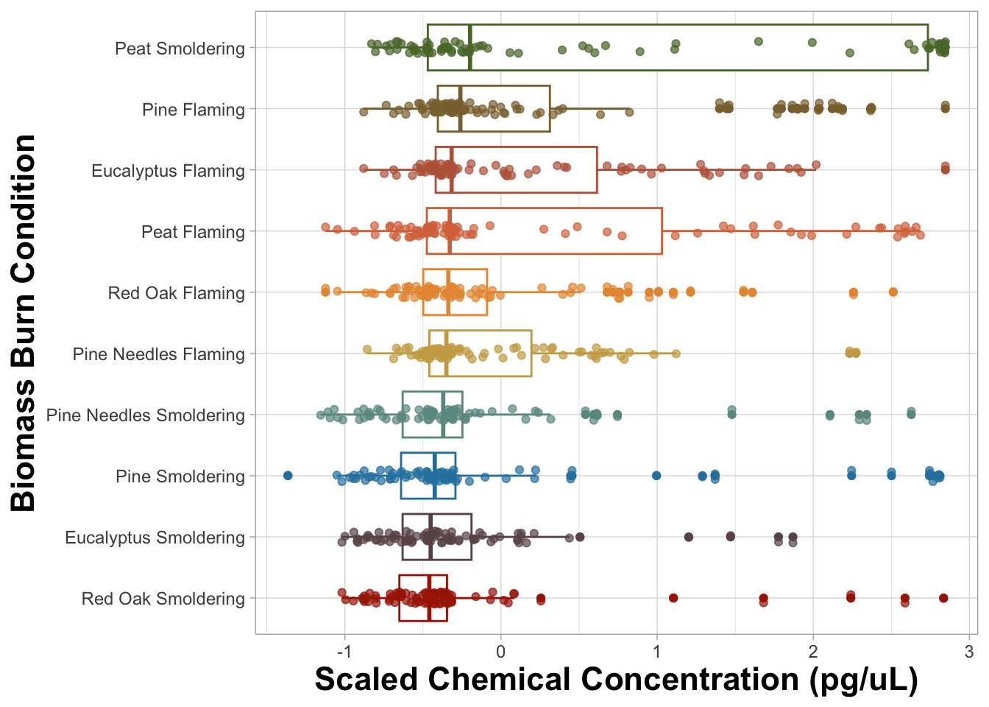Click the Pine Needles Flaming label
The height and width of the screenshot is (707, 989).
pyautogui.click(x=158, y=354)
